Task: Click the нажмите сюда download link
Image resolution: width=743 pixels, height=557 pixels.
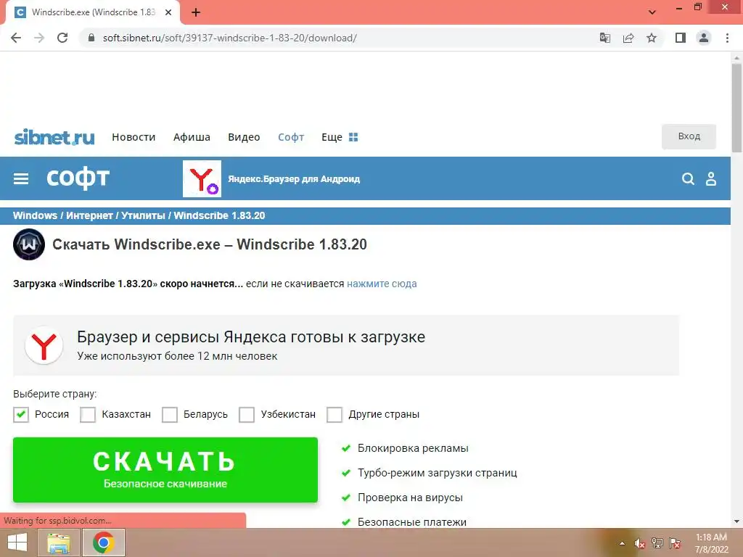Action: 382,284
